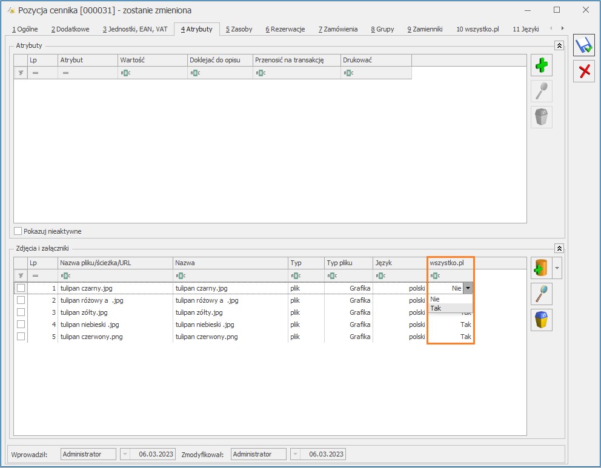Click Zmodyfikował Administrator field
This screenshot has height=468, width=601.
tap(258, 454)
